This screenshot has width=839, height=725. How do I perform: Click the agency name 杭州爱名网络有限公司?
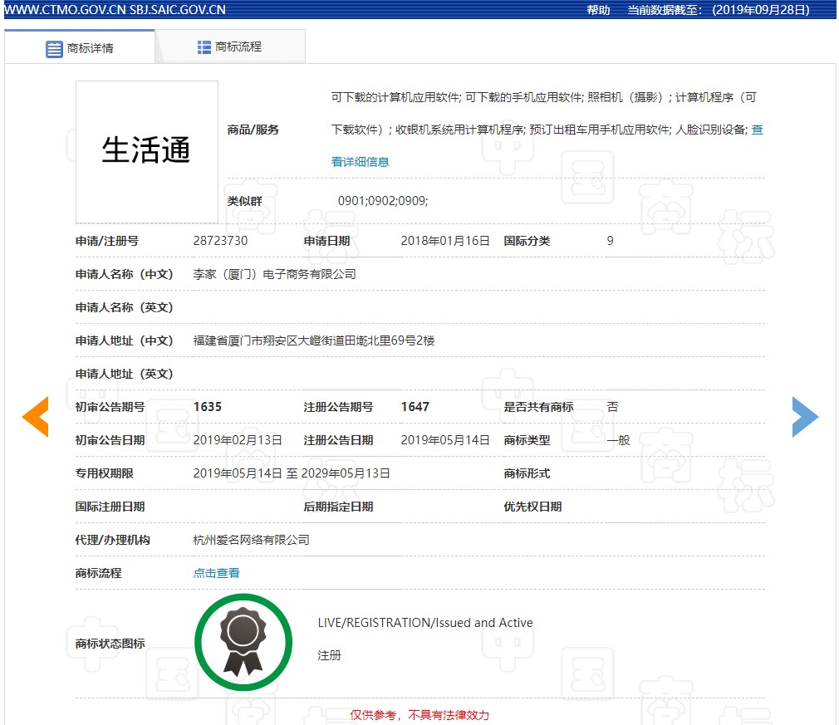(253, 539)
